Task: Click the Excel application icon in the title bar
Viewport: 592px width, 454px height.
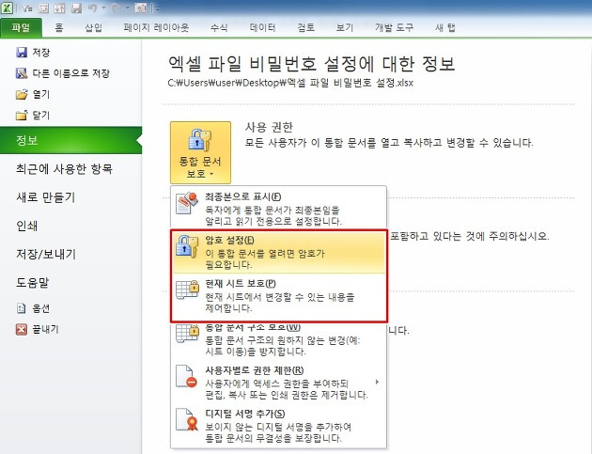Action: 8,8
